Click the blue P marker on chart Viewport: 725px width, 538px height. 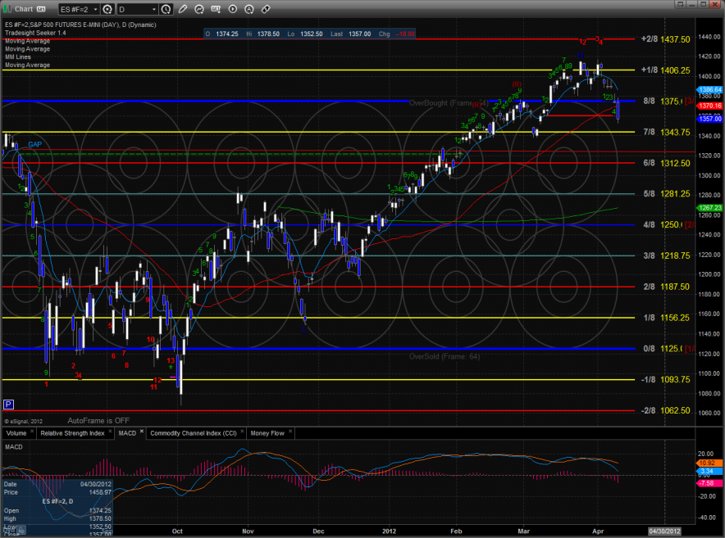click(x=8, y=405)
